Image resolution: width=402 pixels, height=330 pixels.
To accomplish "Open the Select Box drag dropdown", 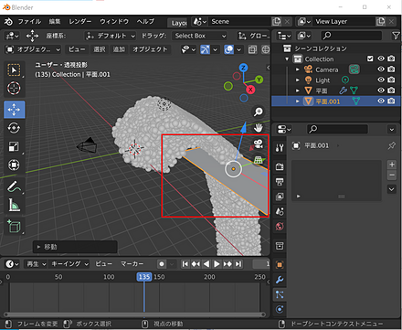I will pyautogui.click(x=200, y=36).
